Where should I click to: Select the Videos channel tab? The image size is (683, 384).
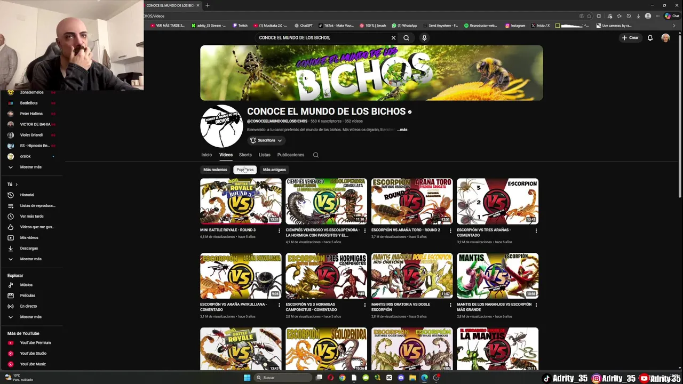pos(226,155)
